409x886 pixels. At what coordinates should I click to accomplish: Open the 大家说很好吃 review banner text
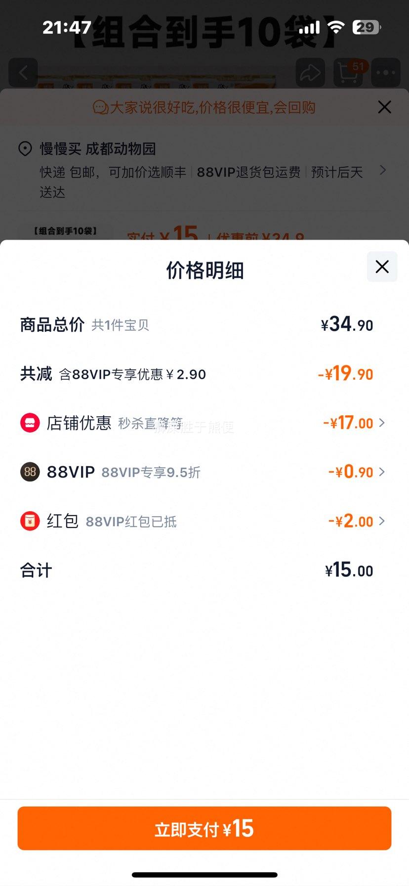coord(204,107)
